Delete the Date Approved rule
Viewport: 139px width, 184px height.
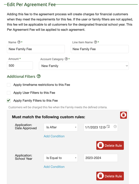point(110,146)
